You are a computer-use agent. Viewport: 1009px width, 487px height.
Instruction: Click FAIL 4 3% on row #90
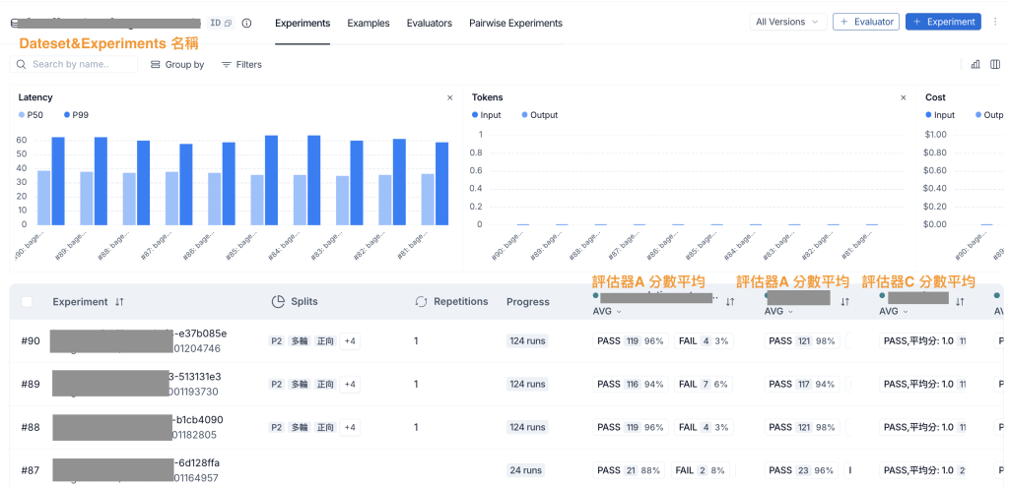click(x=704, y=341)
